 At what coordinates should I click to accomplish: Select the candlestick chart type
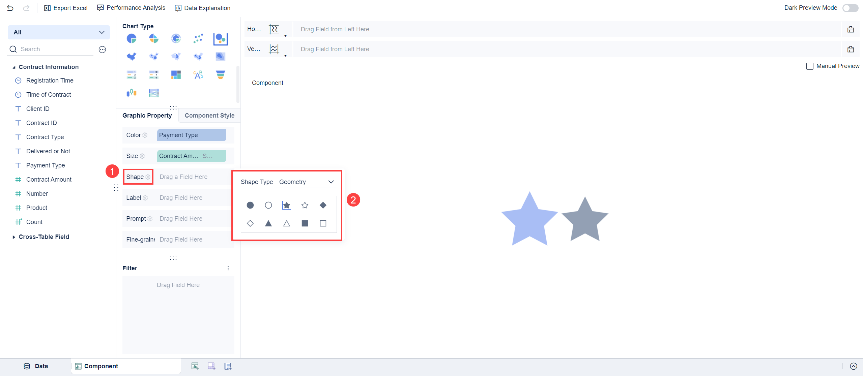click(x=131, y=93)
